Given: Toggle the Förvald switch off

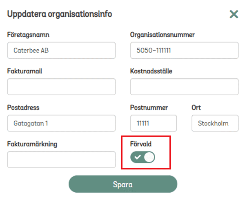Looking at the screenshot, I should pyautogui.click(x=143, y=157).
